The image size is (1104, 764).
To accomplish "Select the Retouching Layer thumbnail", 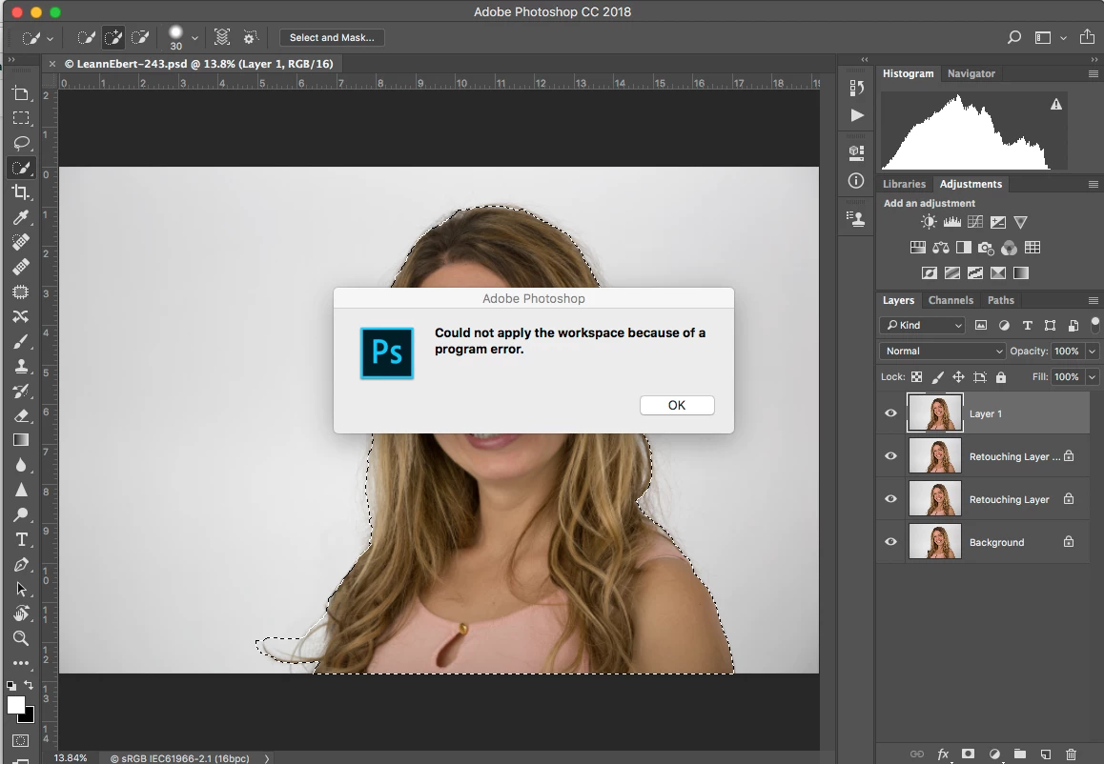I will tap(934, 499).
